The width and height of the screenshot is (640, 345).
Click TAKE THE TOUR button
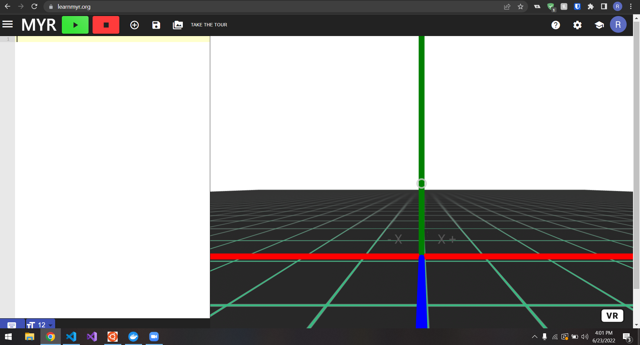pyautogui.click(x=209, y=25)
